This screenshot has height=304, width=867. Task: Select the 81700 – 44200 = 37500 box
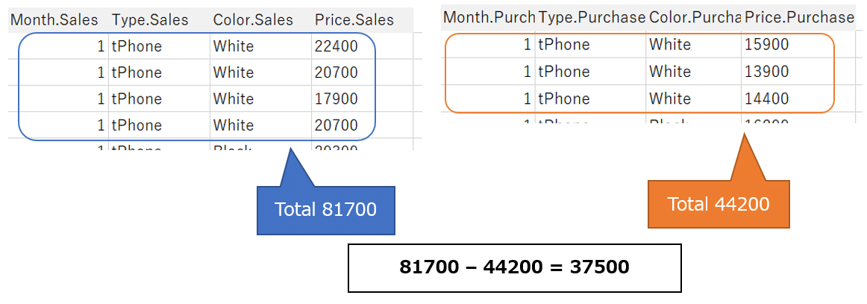pos(514,267)
